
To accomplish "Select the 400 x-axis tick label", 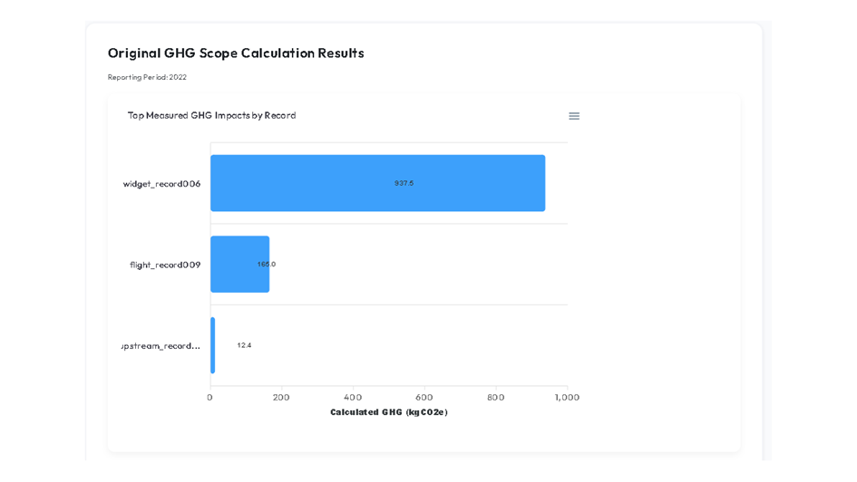I will click(x=353, y=397).
